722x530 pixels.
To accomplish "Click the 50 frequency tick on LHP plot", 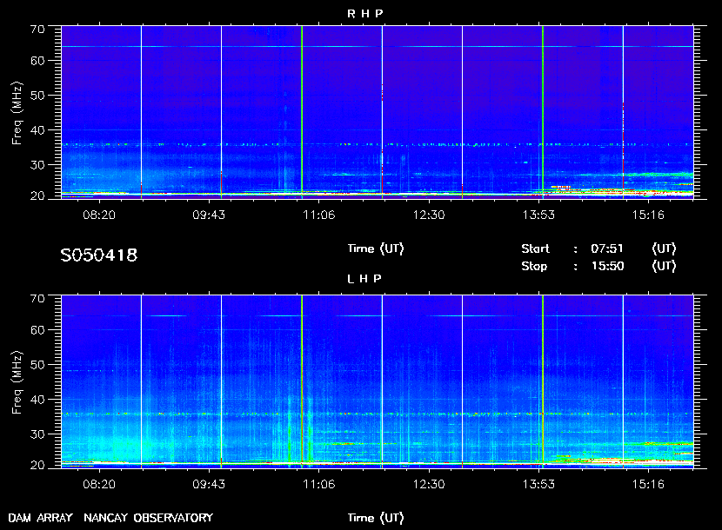I will [37, 365].
